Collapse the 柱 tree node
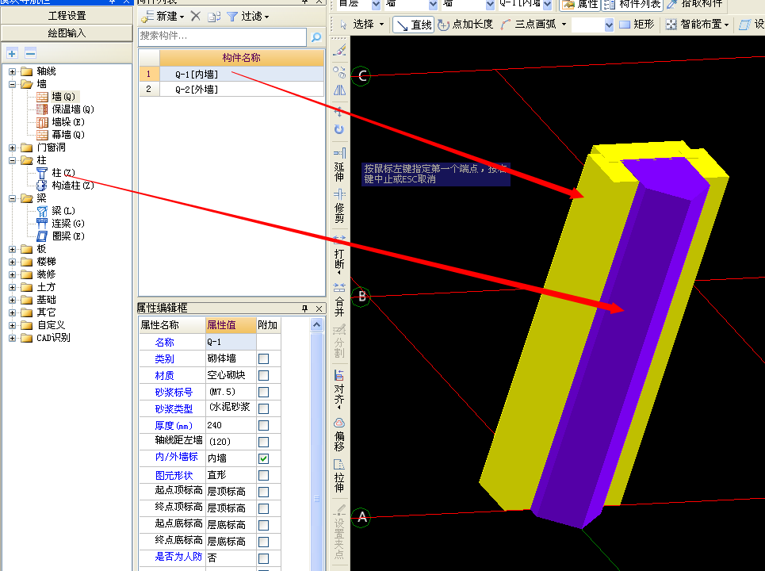The width and height of the screenshot is (765, 571). 12,160
